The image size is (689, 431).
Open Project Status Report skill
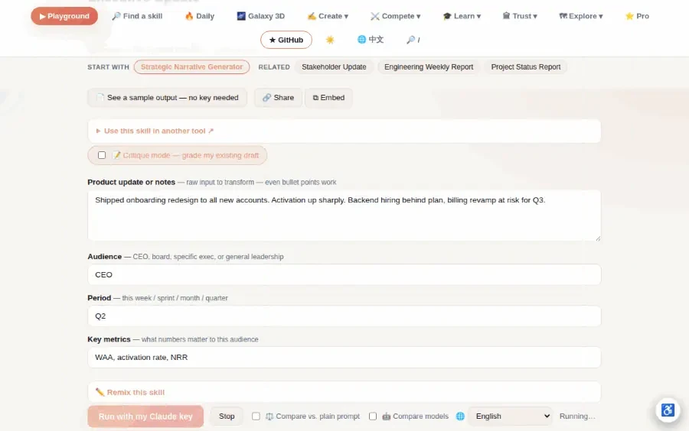pyautogui.click(x=525, y=67)
